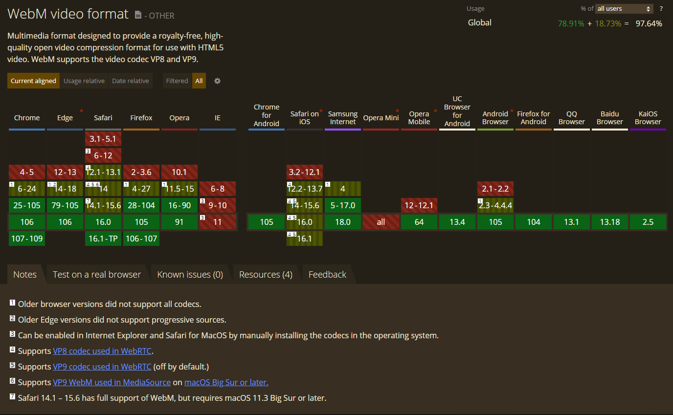
Task: Follow the VP9 codec used in WebRTC link
Action: (102, 367)
